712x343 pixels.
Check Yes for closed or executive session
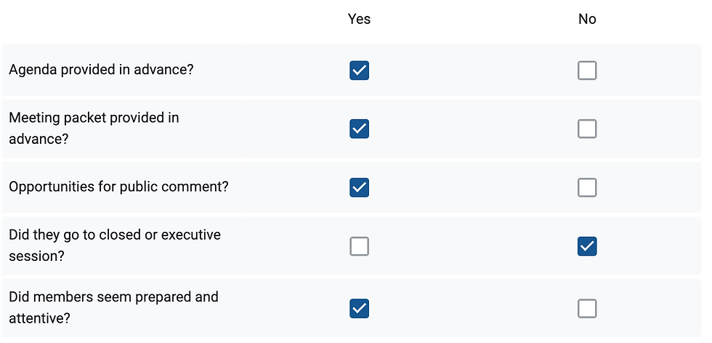pyautogui.click(x=359, y=246)
